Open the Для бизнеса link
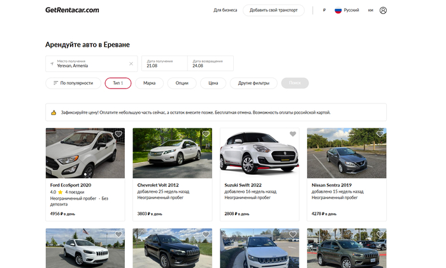 tap(226, 10)
